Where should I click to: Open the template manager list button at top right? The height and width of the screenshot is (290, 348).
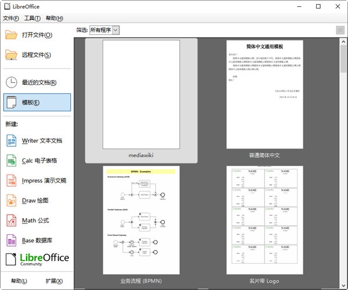(x=340, y=30)
